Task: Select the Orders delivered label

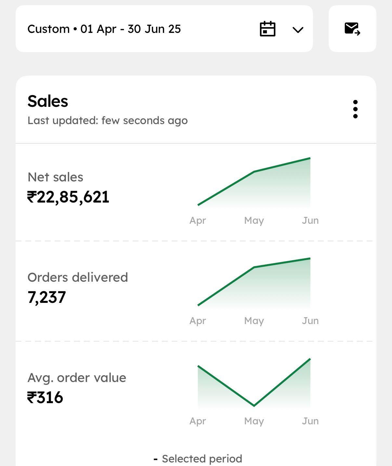Action: (78, 277)
